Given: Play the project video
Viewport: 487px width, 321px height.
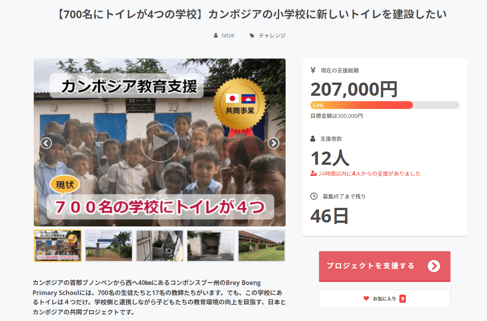Looking at the screenshot, I should [159, 143].
